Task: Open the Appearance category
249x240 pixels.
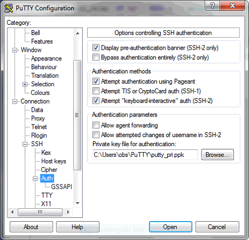Action: pyautogui.click(x=46, y=58)
